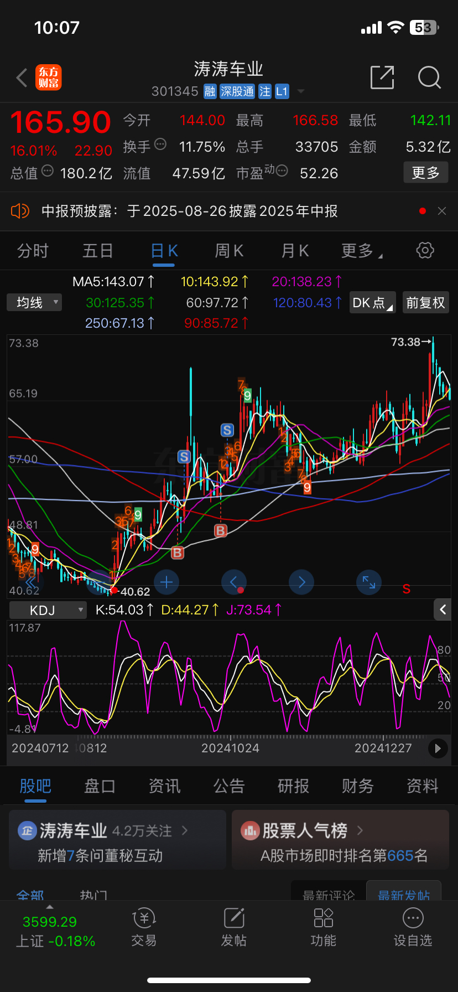Open the 资讯 tab
Image resolution: width=458 pixels, height=992 pixels.
click(164, 786)
